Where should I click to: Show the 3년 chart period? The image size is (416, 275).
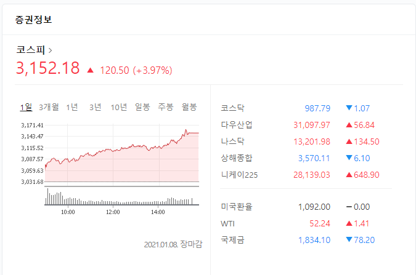(96, 107)
